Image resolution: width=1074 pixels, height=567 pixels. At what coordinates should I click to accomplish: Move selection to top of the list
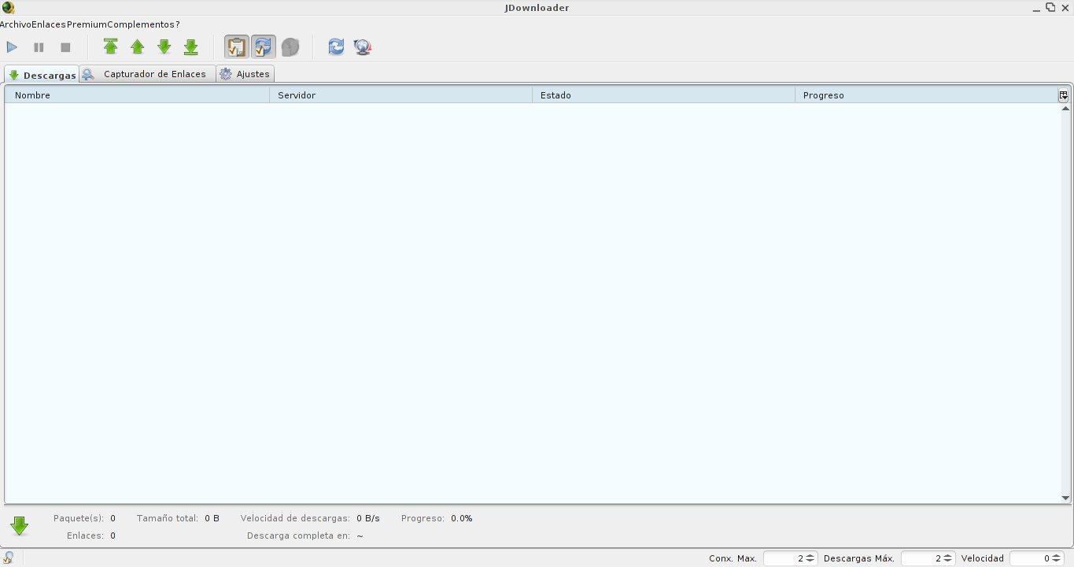click(111, 47)
